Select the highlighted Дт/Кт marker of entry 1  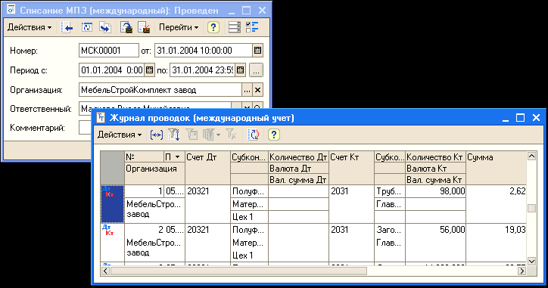(112, 204)
